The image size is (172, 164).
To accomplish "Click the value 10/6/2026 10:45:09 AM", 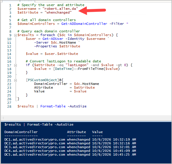I will click(114, 151).
